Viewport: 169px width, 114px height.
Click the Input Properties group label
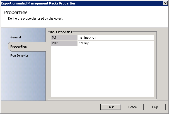(x=61, y=32)
